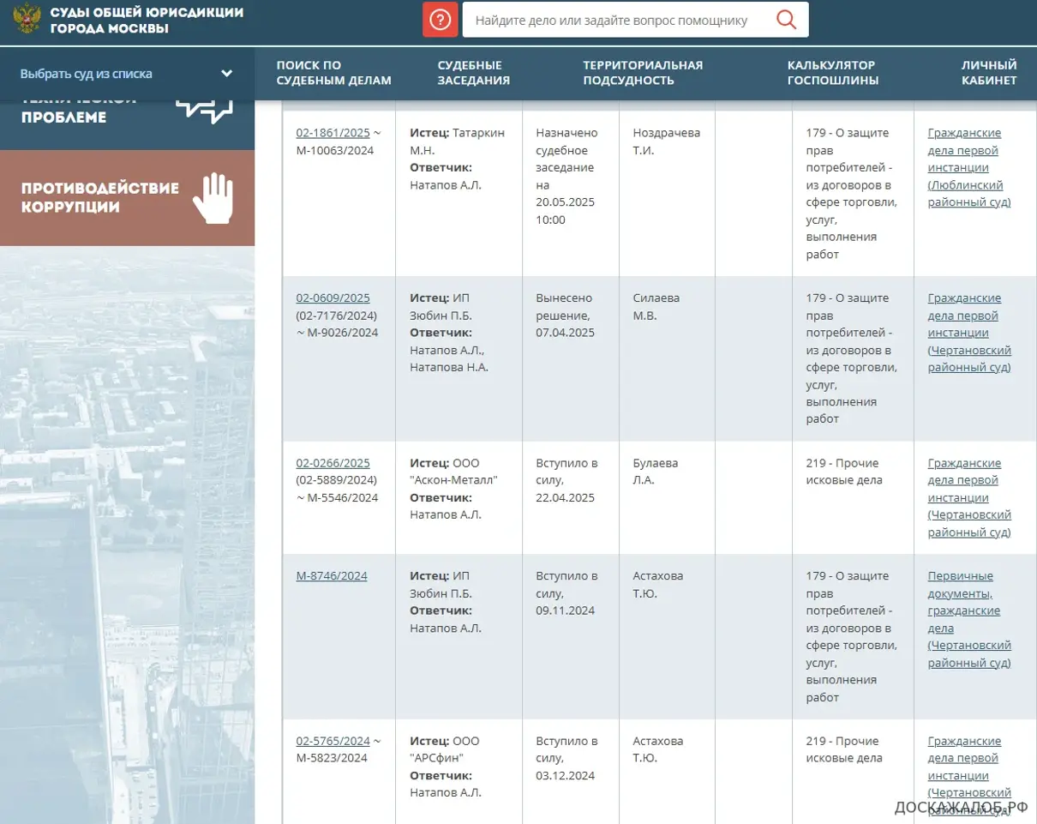The height and width of the screenshot is (824, 1037).
Task: Open 'Калькулятор госпошлины' menu item
Action: tap(832, 73)
